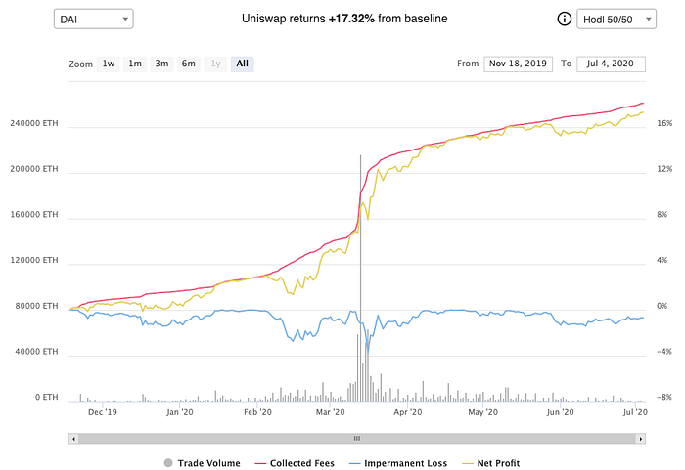Click the 80000 ETH axis label
685x470 pixels.
point(36,306)
